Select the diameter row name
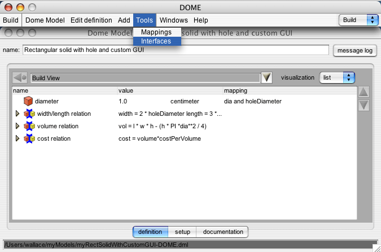 [x=47, y=101]
